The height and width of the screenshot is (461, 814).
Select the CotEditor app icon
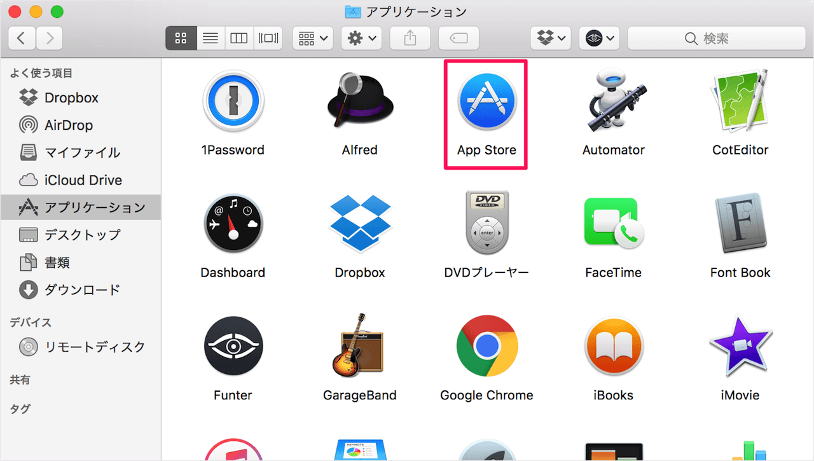(x=741, y=102)
